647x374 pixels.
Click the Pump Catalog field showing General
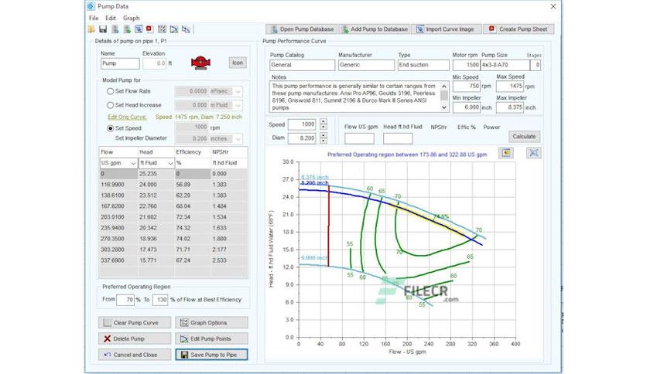click(302, 65)
